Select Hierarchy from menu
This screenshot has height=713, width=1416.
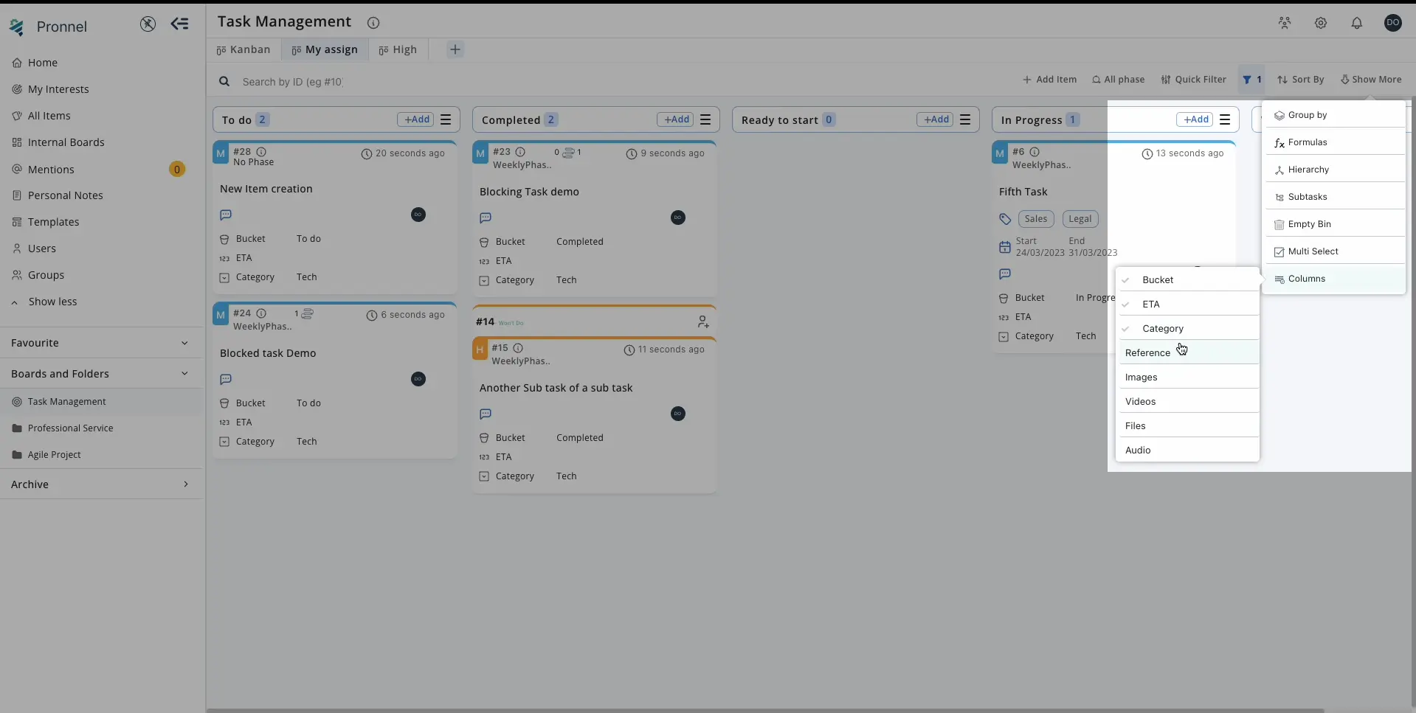coord(1335,170)
